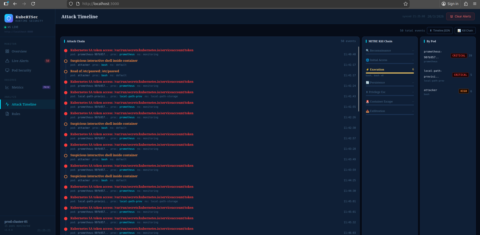480x235 pixels.
Task: Select the Pod Security monitor icon
Action: point(8,70)
